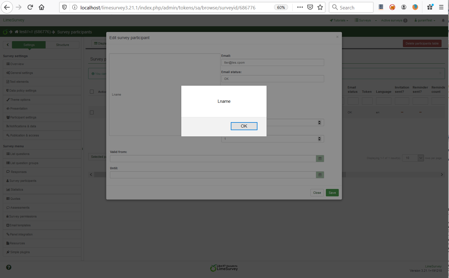449x278 pixels.
Task: Open the tracking protection shield icon
Action: [64, 7]
